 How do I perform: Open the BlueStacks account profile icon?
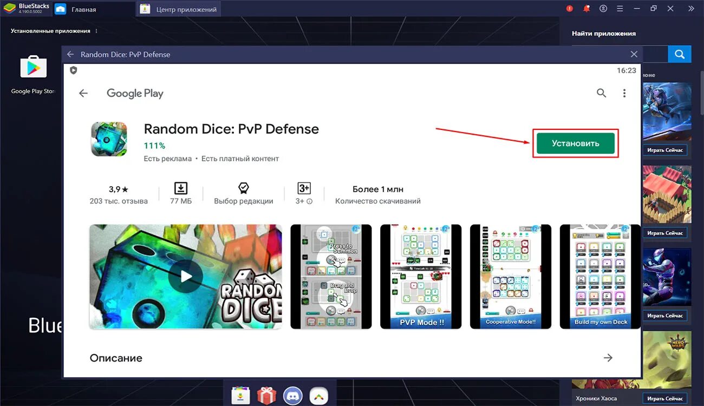(x=603, y=9)
